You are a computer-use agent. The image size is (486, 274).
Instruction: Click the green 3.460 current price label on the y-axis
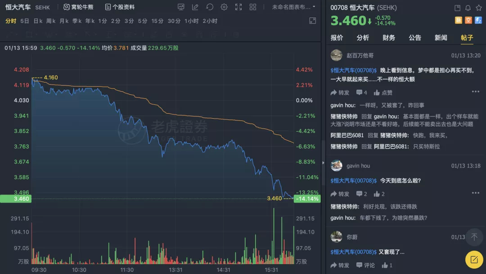coord(15,199)
